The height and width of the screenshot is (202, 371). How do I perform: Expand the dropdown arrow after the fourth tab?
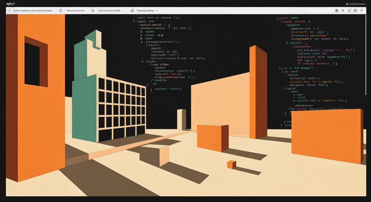156,10
